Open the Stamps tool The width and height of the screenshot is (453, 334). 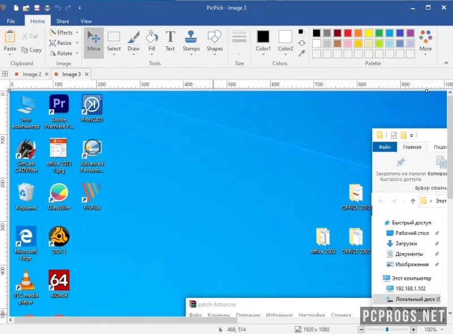[x=191, y=43]
